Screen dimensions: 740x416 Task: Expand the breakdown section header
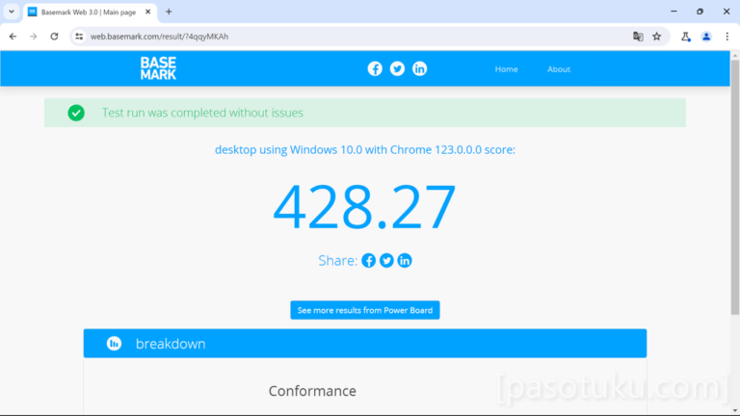point(364,344)
